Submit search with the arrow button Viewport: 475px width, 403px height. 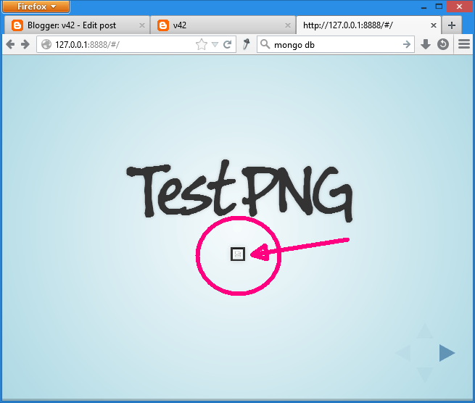click(407, 45)
